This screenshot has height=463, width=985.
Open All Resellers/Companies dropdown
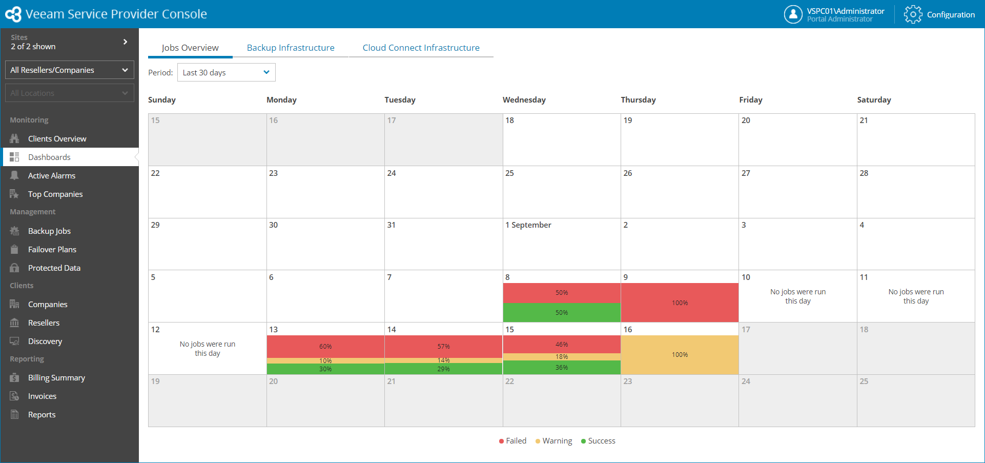click(69, 70)
